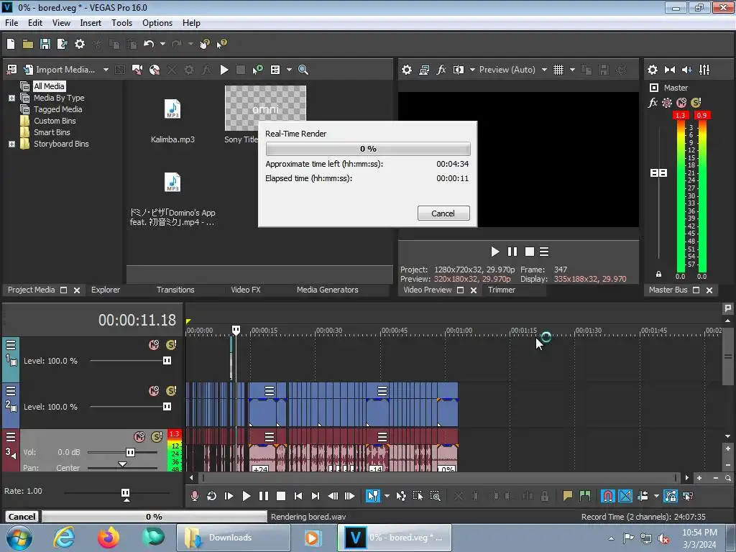Click the Video Output FX icon

point(441,70)
